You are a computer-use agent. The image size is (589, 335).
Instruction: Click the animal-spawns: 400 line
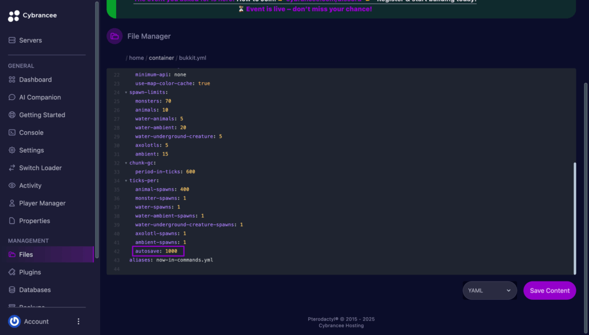(x=162, y=189)
